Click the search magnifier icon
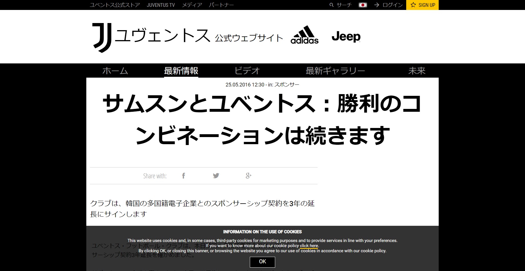 (x=331, y=5)
